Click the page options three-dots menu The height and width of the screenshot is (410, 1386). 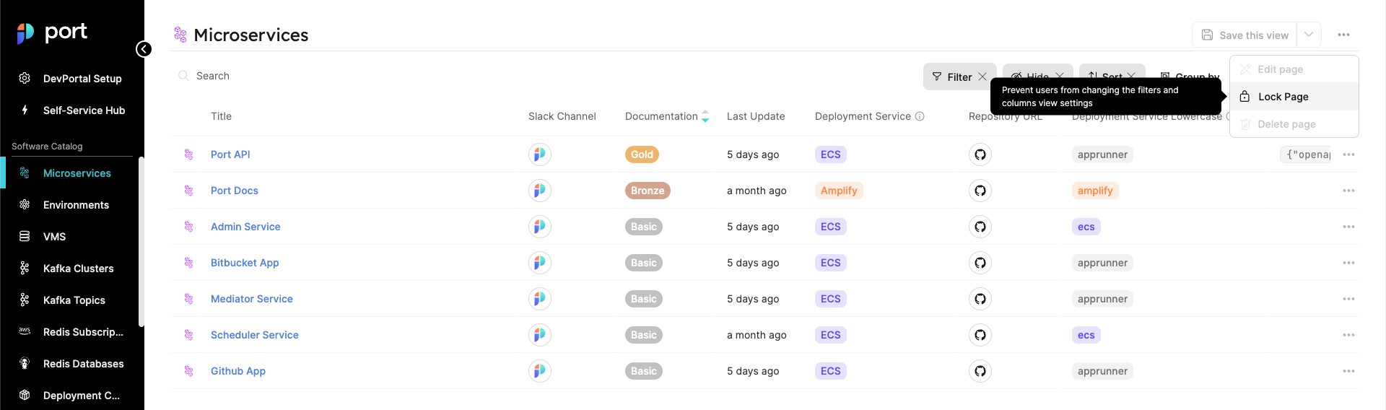(x=1343, y=35)
